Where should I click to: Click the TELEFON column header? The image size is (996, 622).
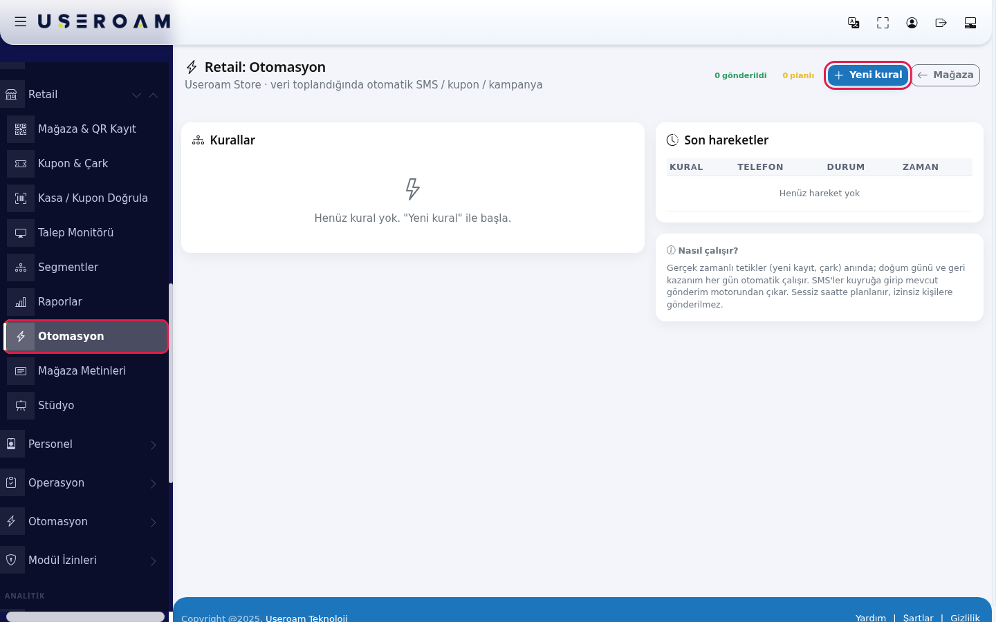[760, 167]
